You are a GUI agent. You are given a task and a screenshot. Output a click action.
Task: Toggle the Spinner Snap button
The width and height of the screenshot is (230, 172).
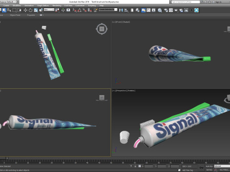90,10
